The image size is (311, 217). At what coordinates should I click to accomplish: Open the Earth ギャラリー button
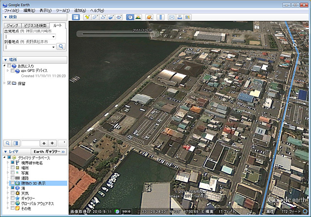click(49, 152)
